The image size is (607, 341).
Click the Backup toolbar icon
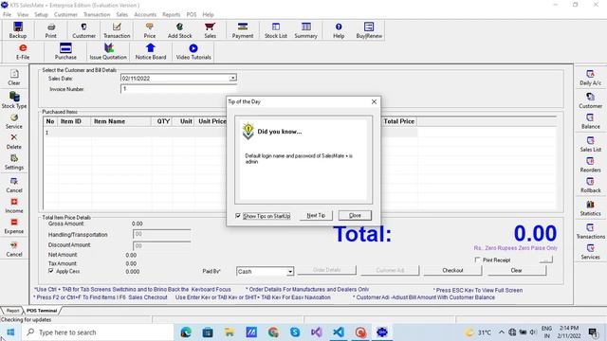tap(18, 30)
